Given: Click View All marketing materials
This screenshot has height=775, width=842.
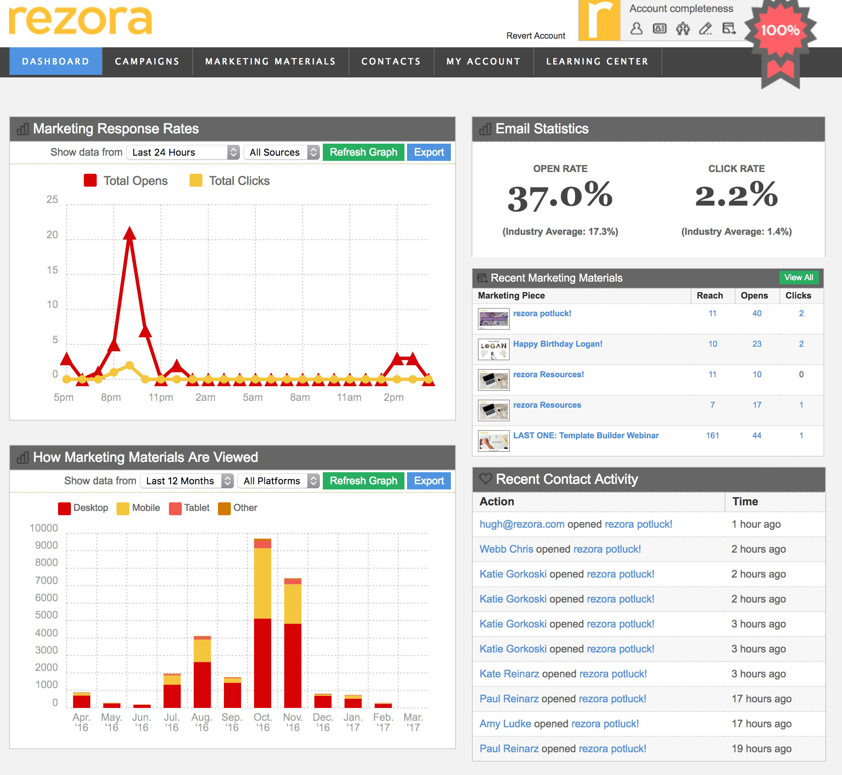Looking at the screenshot, I should pyautogui.click(x=799, y=277).
